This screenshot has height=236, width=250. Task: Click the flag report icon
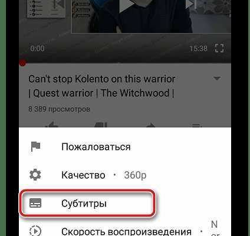pyautogui.click(x=35, y=146)
